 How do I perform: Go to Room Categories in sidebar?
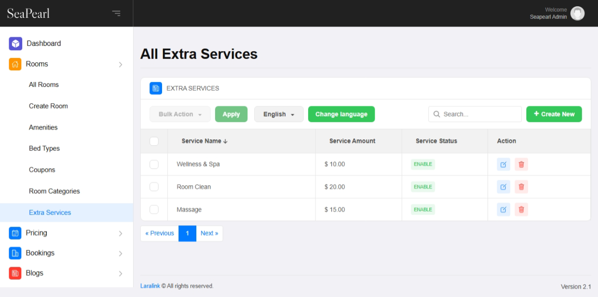point(54,191)
